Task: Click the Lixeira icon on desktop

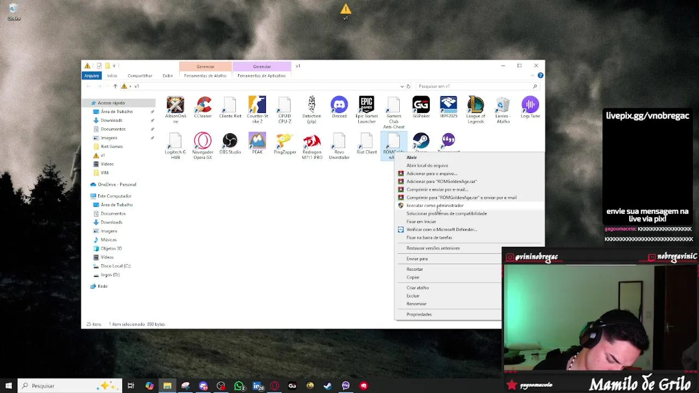Action: click(14, 11)
